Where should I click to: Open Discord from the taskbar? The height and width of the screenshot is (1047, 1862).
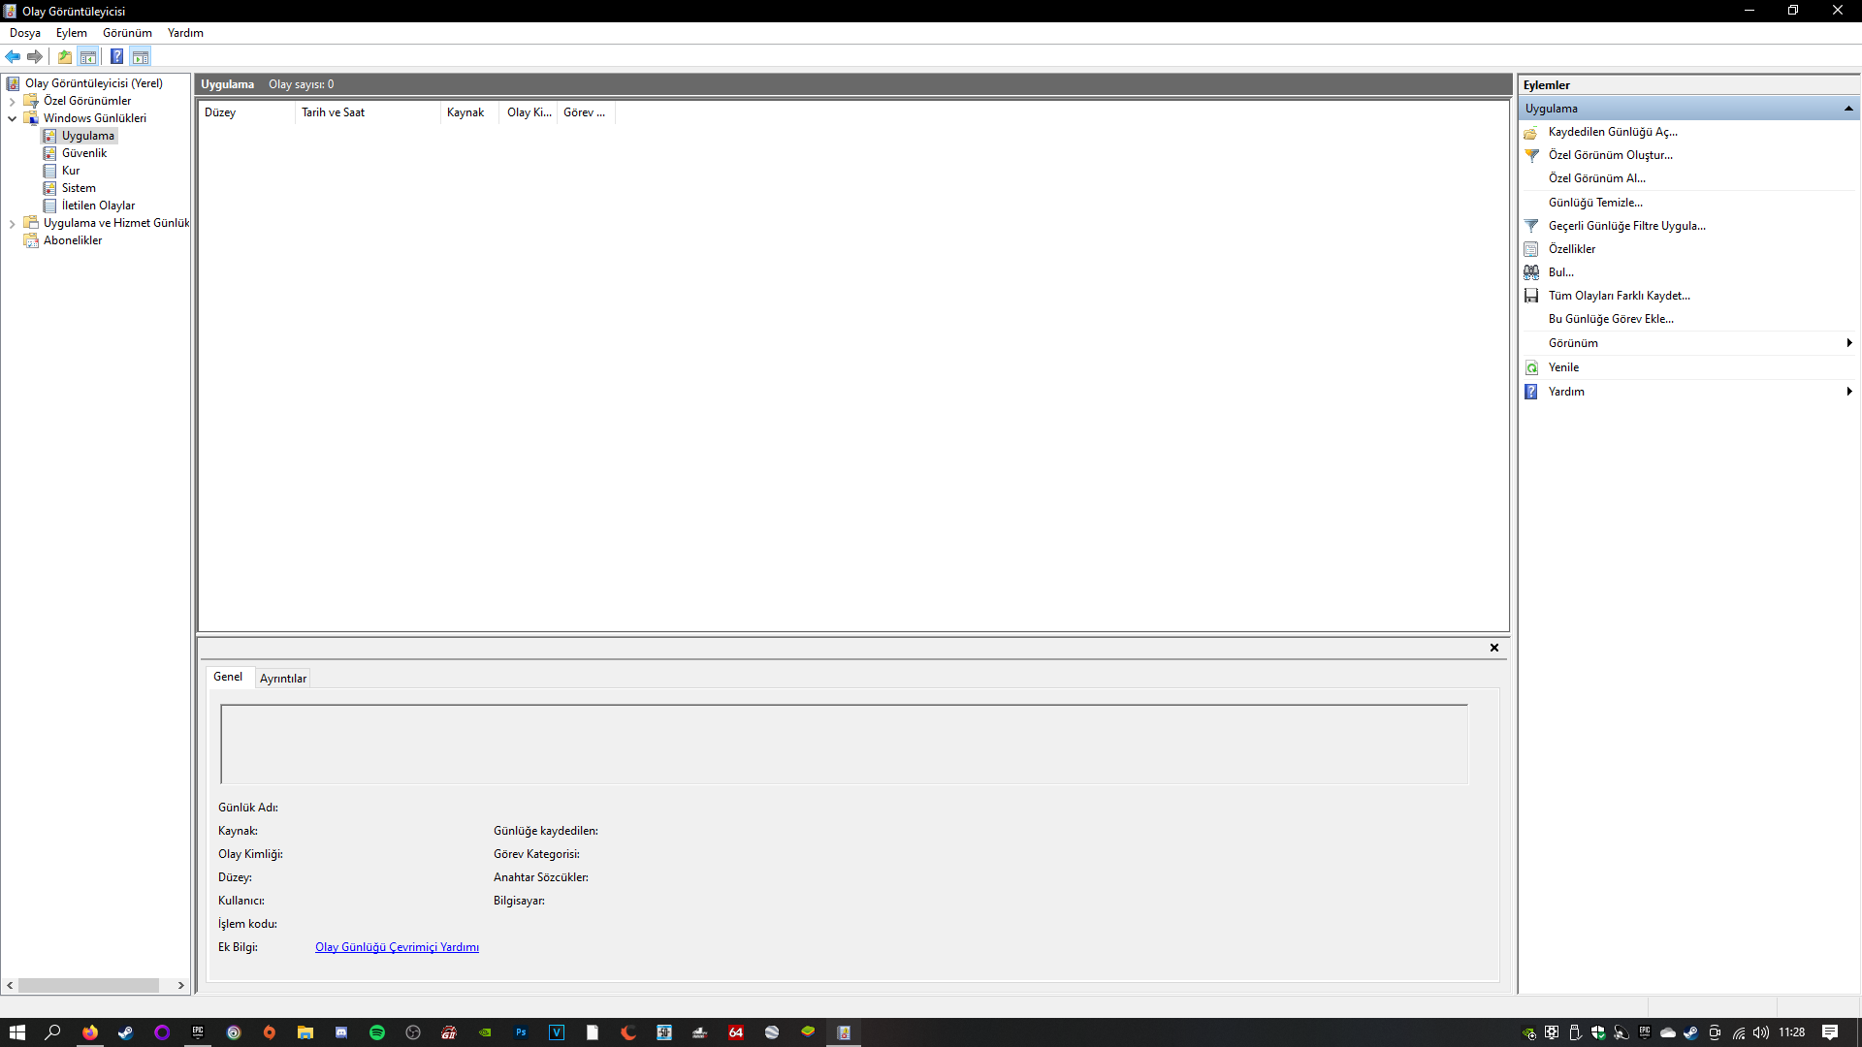341,1032
